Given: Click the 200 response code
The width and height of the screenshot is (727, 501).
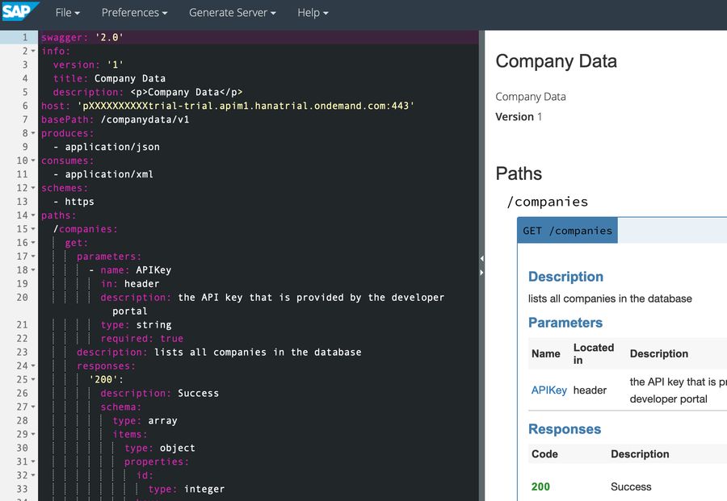Looking at the screenshot, I should point(540,487).
